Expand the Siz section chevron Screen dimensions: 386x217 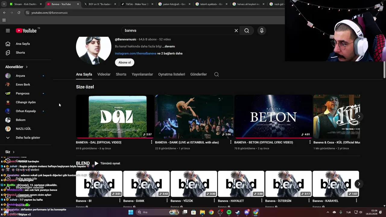[14, 152]
